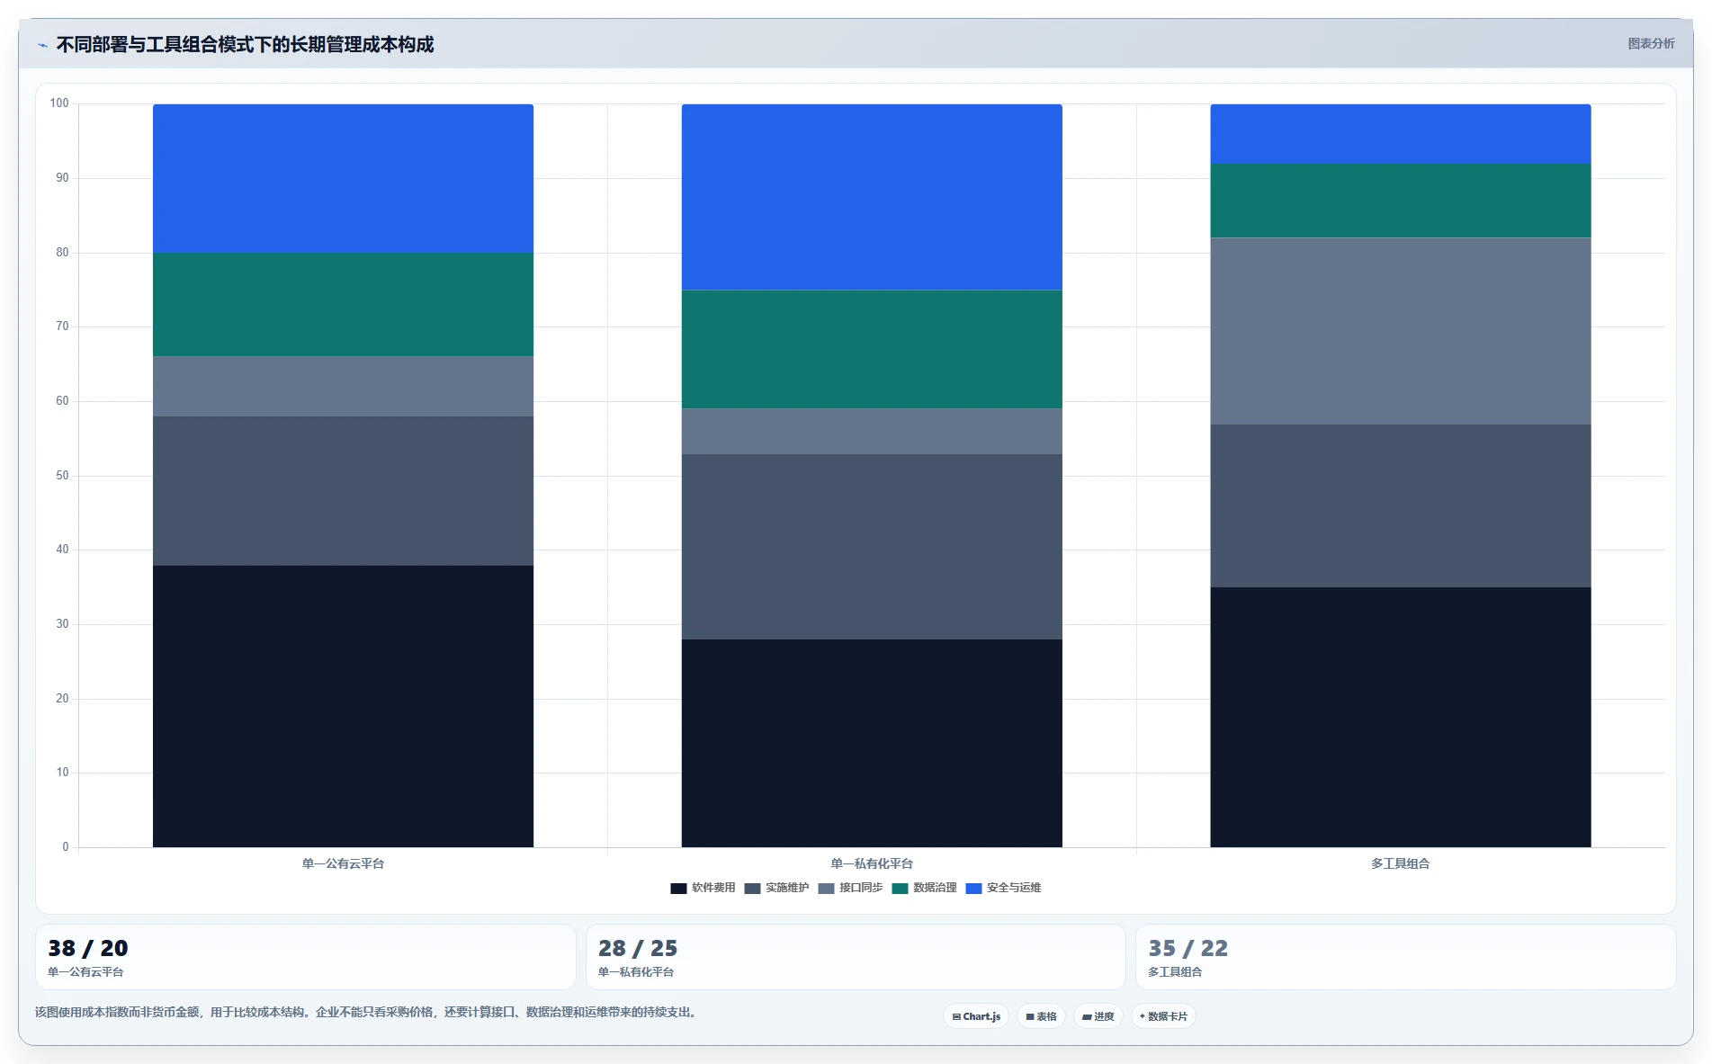Click the 安全与运维 segment of the 单一公有云平台 bar
This screenshot has height=1064, width=1712.
click(343, 179)
